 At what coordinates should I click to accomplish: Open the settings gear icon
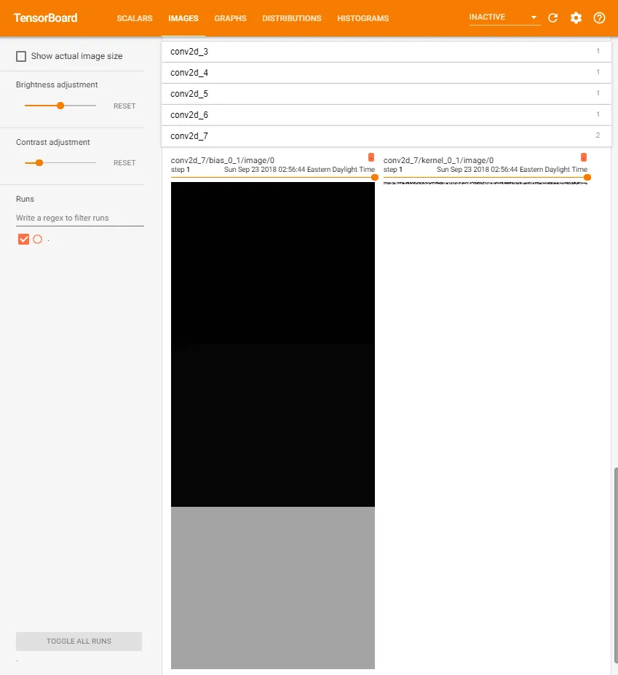click(x=576, y=17)
